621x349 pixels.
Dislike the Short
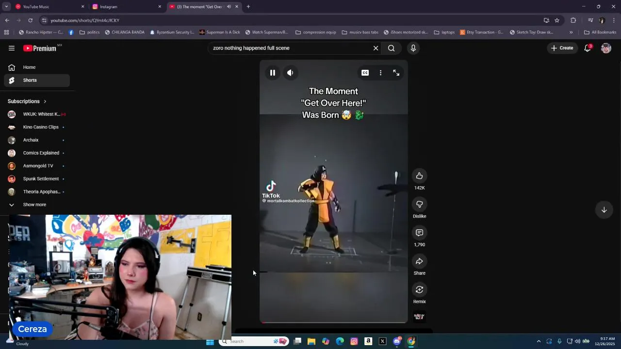point(419,204)
